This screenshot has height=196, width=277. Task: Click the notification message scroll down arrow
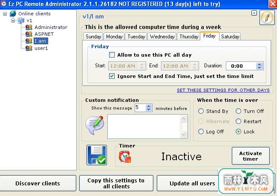[x=183, y=134]
